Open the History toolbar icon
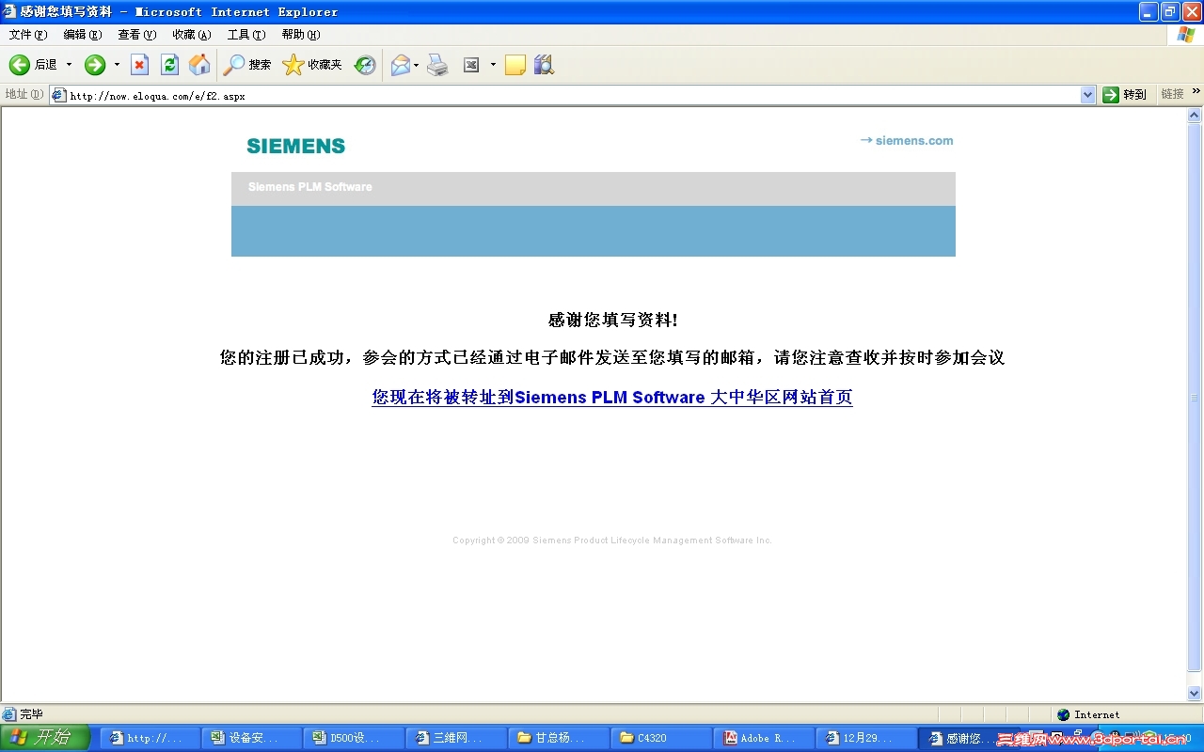The width and height of the screenshot is (1204, 752). tap(365, 65)
